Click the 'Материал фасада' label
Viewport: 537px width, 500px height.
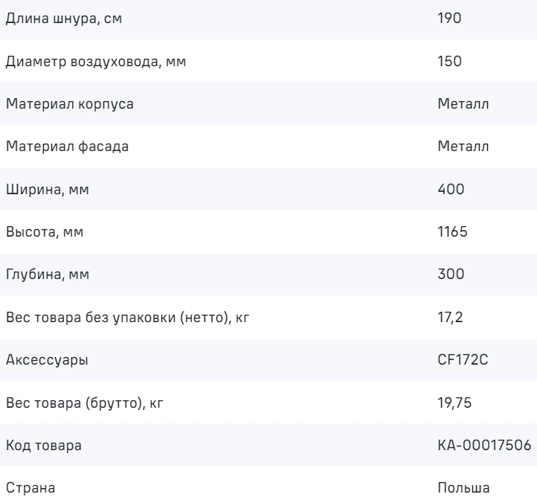(x=67, y=147)
